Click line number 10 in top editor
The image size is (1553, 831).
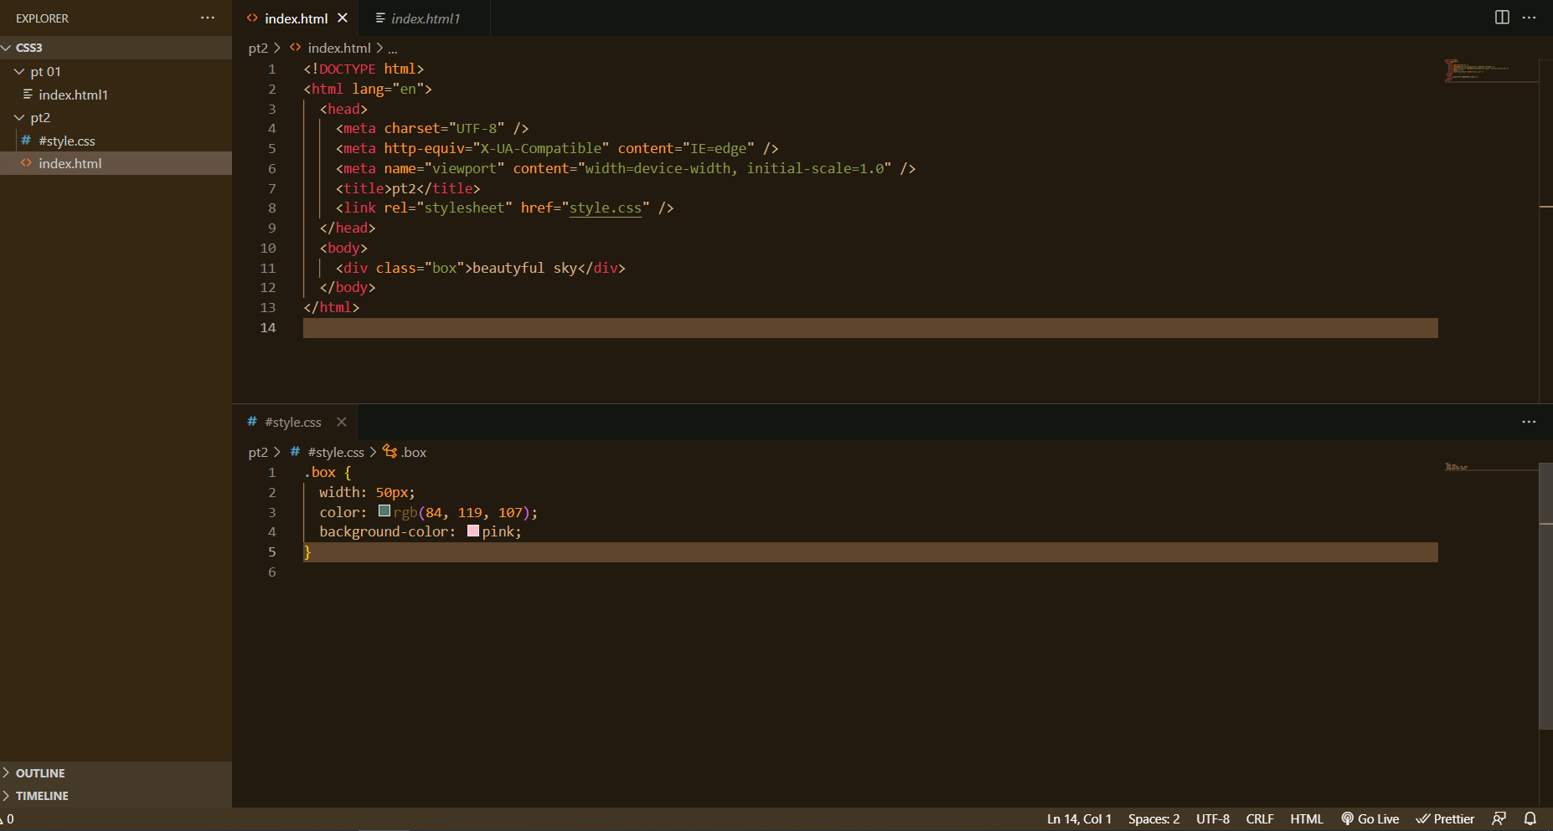(x=268, y=248)
